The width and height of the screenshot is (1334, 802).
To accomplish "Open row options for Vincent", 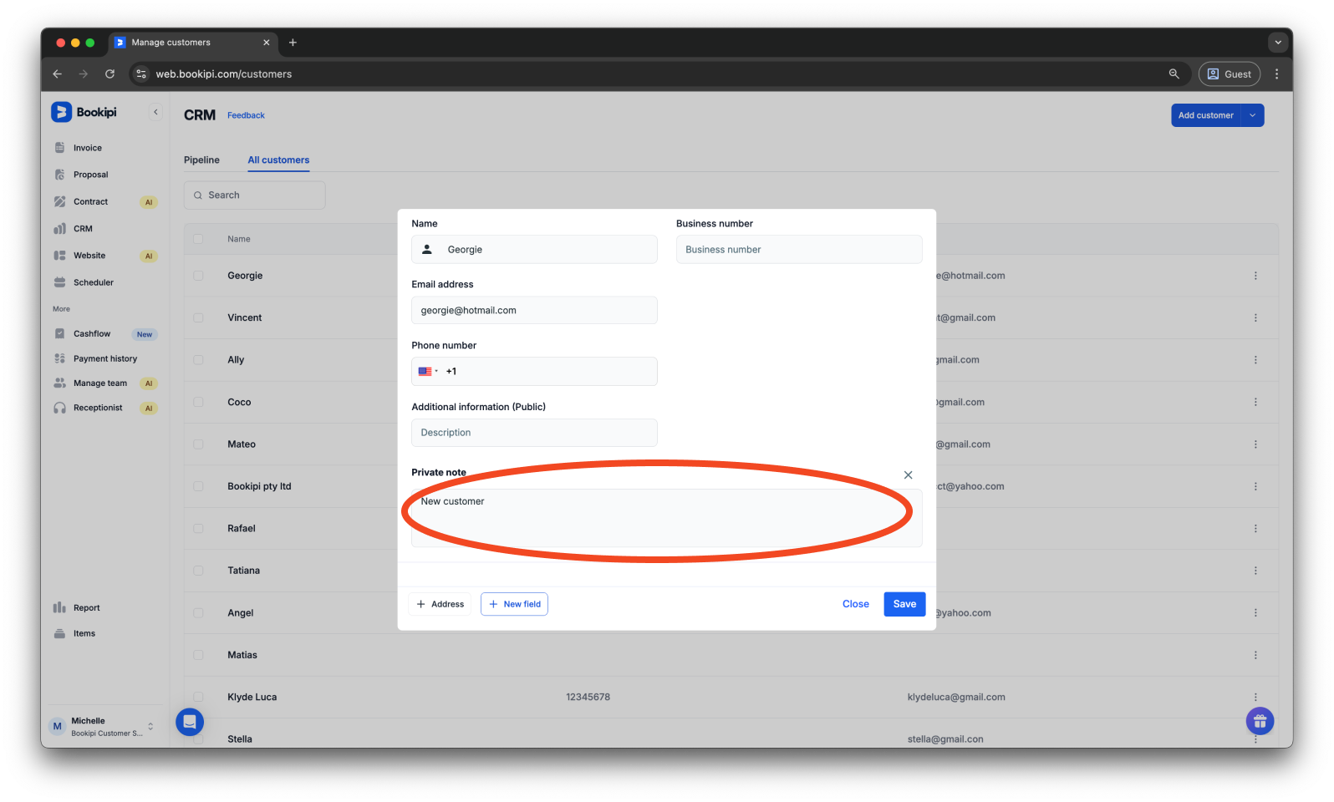I will (1255, 317).
